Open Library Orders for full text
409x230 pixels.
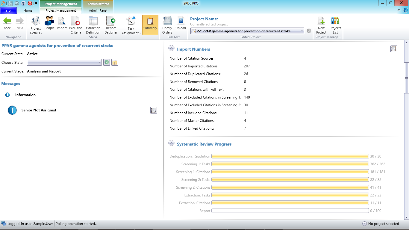click(167, 25)
